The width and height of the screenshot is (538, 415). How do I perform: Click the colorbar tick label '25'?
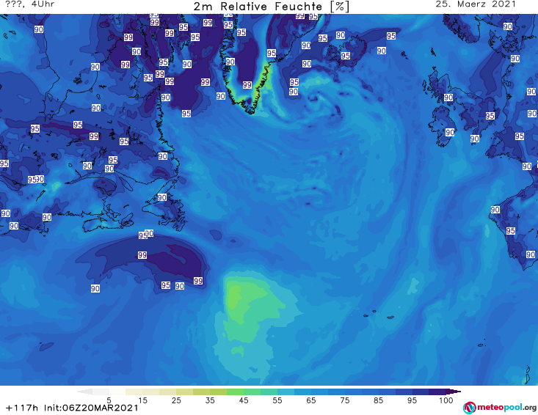pos(176,400)
